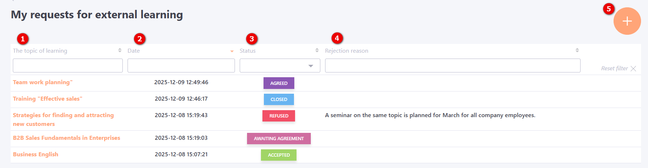Sort by the topic of learning column
Viewport: 648px width, 168px height.
pyautogui.click(x=120, y=51)
